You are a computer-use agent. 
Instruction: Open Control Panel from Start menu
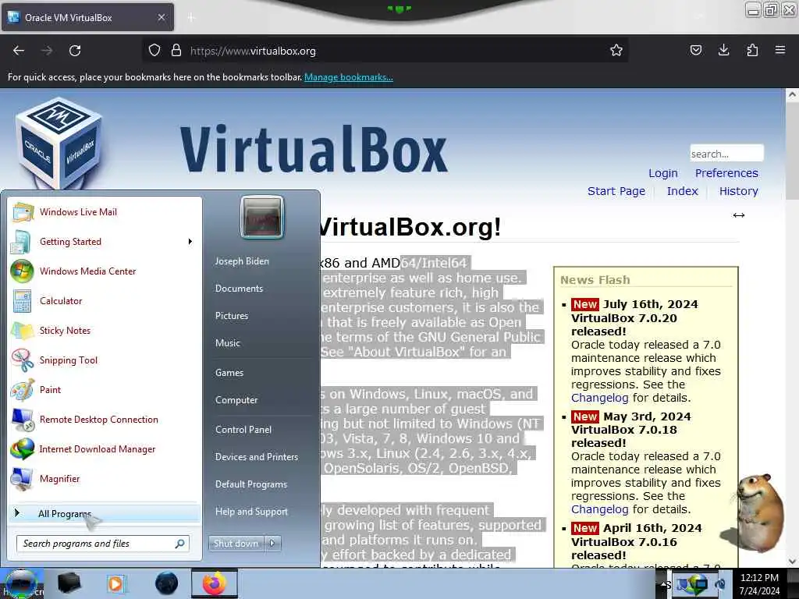[x=243, y=430]
